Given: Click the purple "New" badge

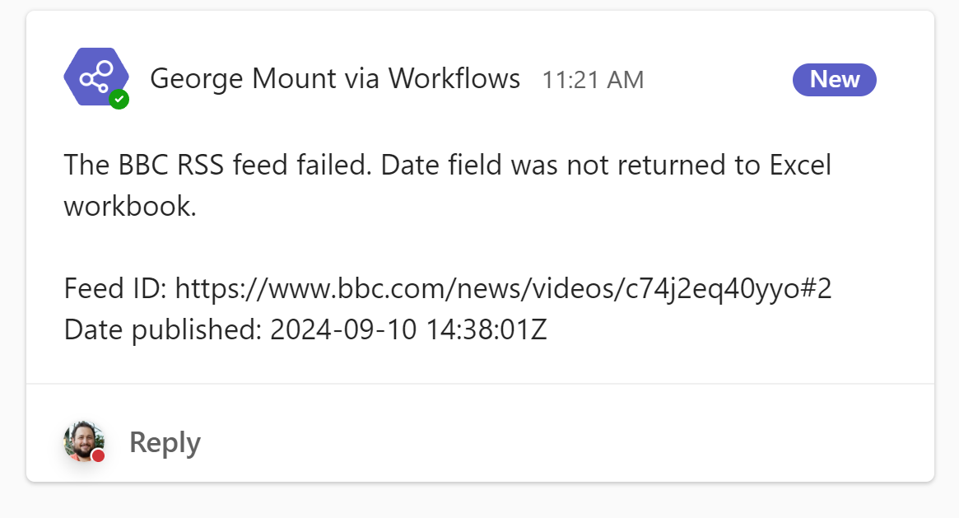Looking at the screenshot, I should point(834,79).
